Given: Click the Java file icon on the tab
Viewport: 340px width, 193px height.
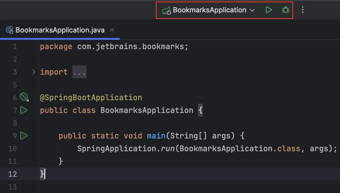Looking at the screenshot, I should pos(10,30).
